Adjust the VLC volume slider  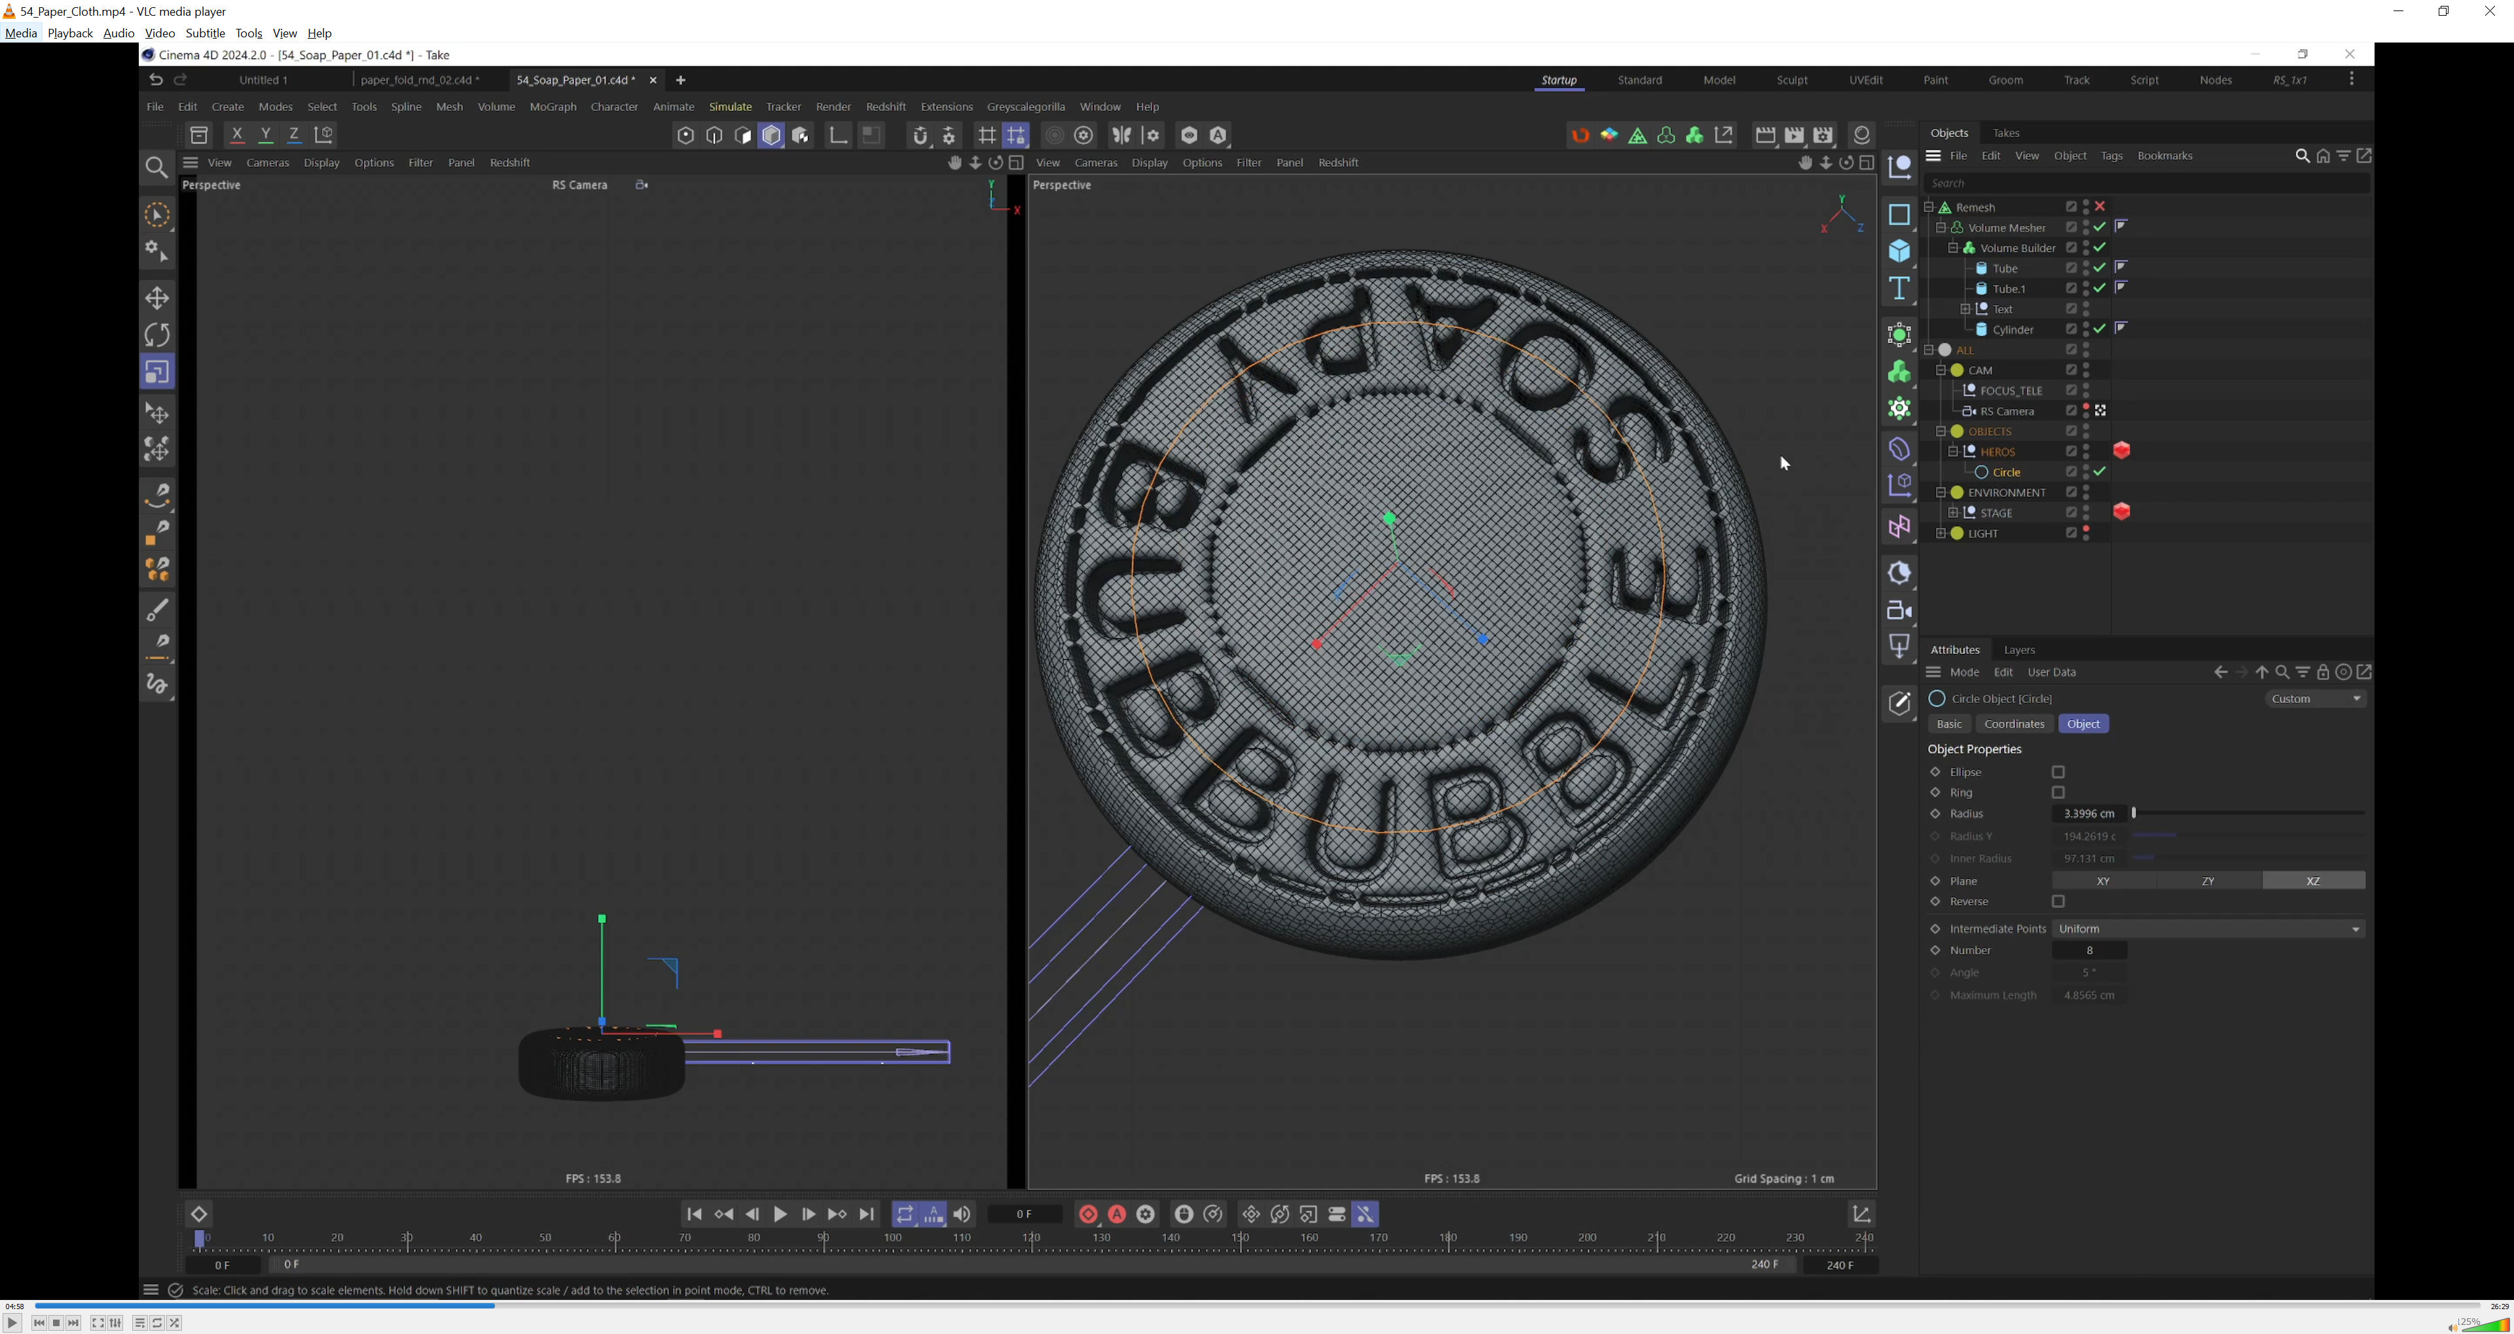click(x=2485, y=1324)
